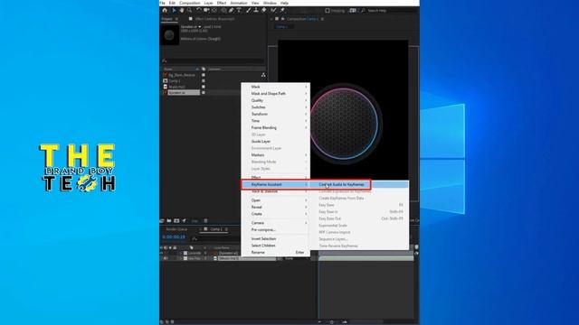This screenshot has height=325, width=579.
Task: Switch to the Render Queue tab
Action: [x=176, y=229]
